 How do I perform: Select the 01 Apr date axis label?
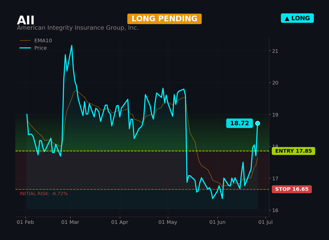click(x=120, y=222)
